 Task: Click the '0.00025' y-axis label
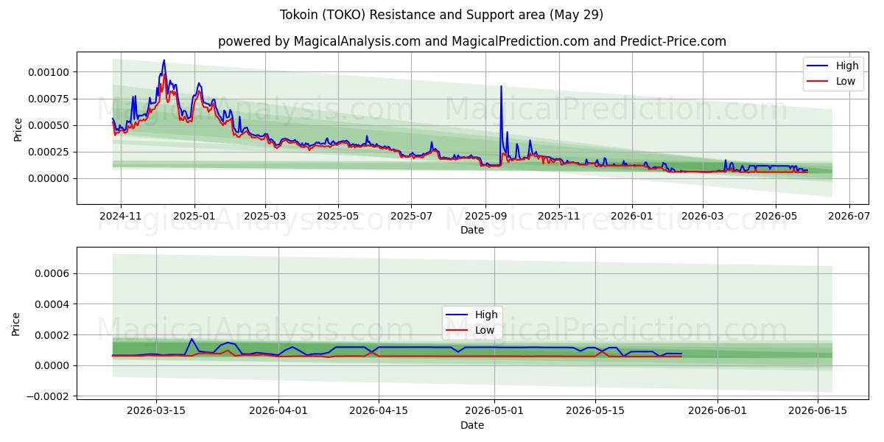coord(49,152)
